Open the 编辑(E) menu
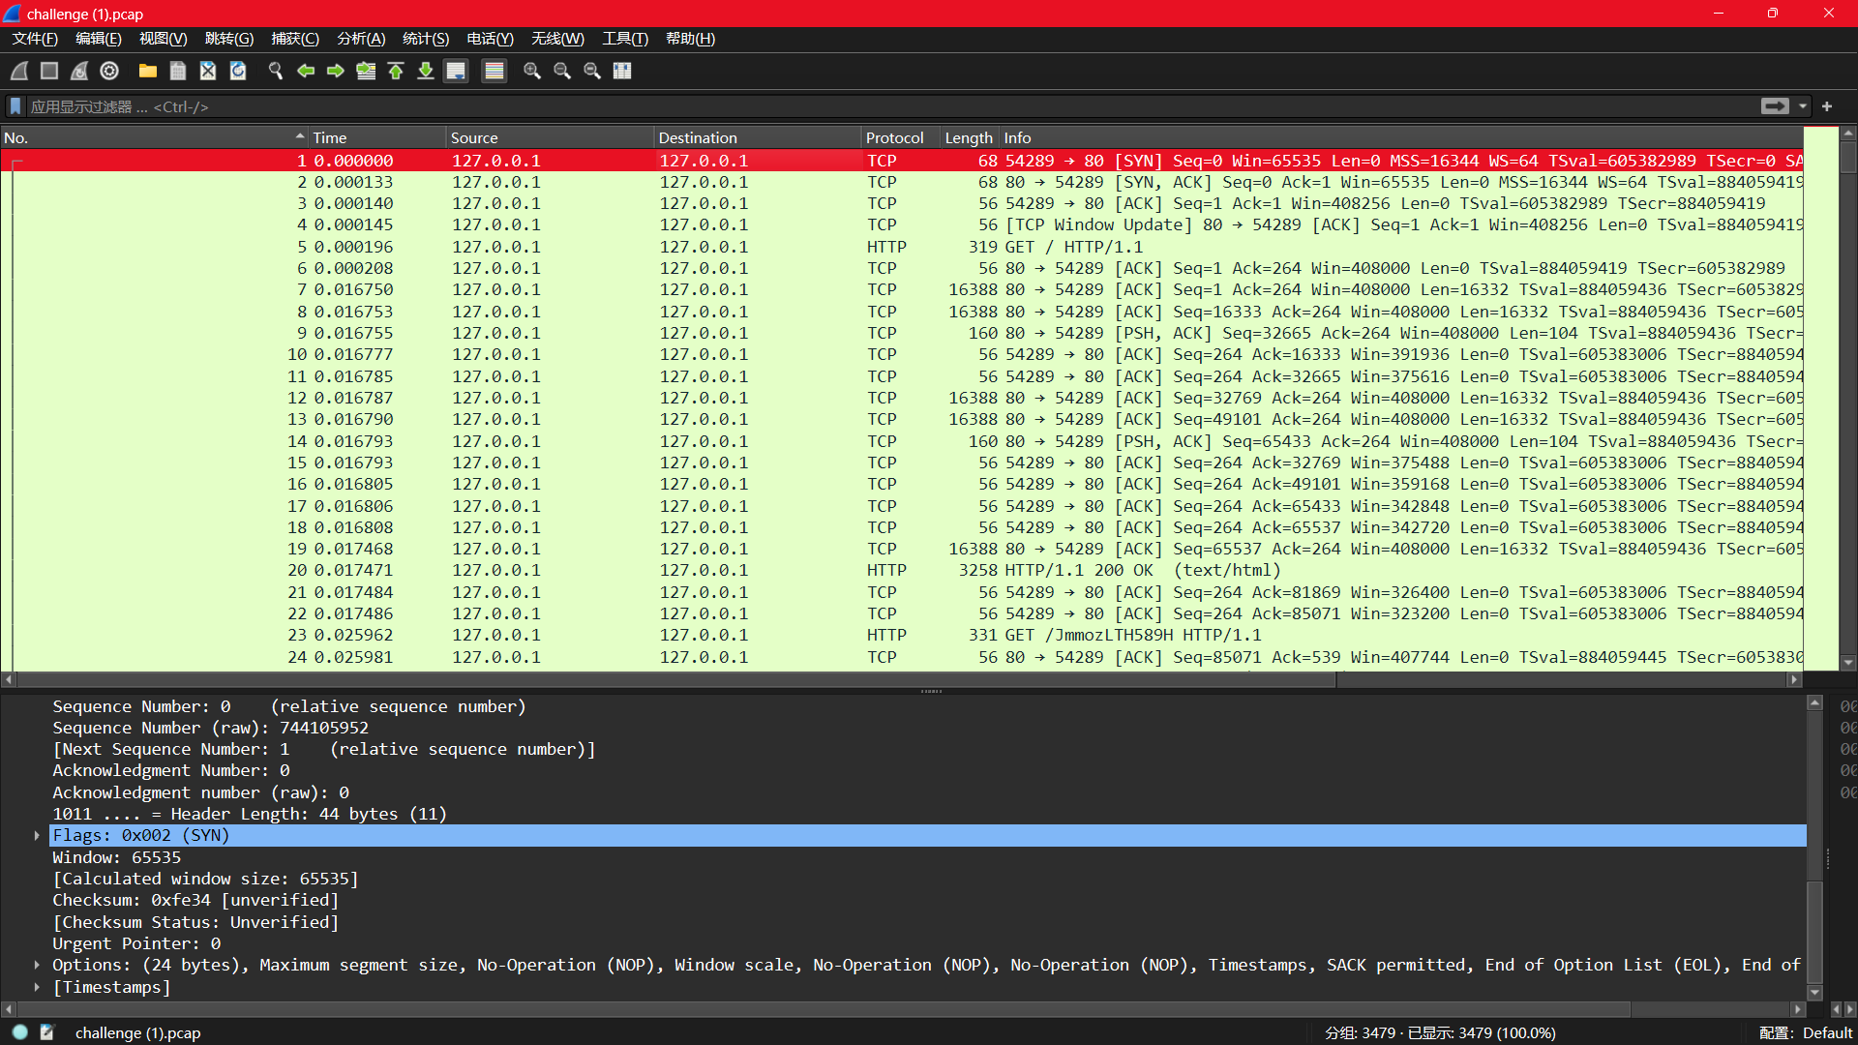Viewport: 1858px width, 1045px height. tap(99, 39)
